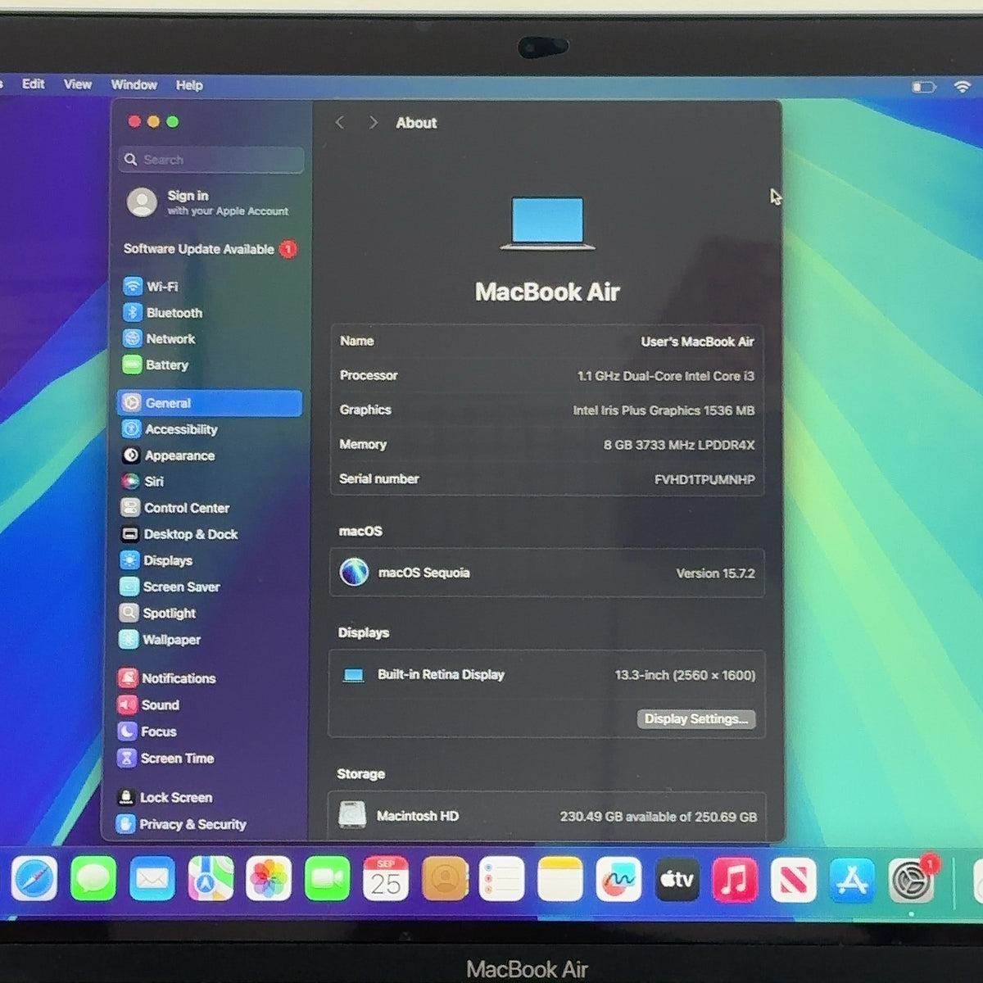The image size is (983, 983).
Task: Open Reminders from the Dock
Action: [x=501, y=879]
